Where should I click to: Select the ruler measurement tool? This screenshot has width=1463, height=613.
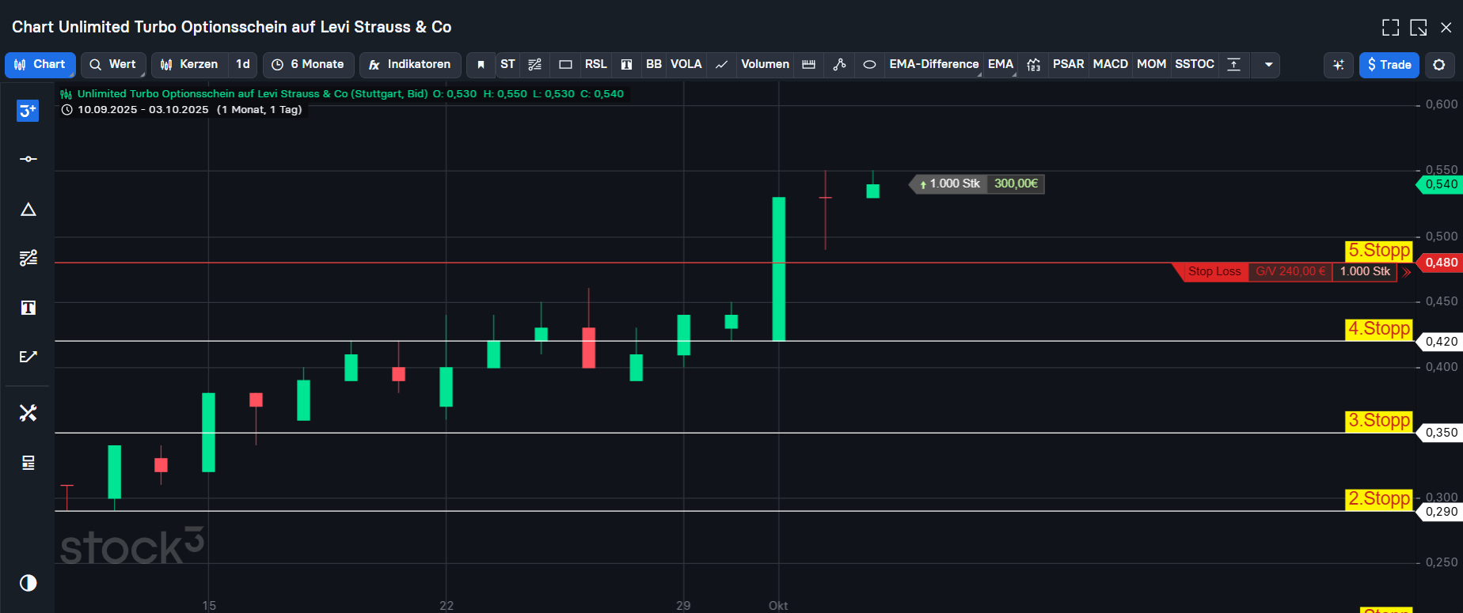pyautogui.click(x=808, y=65)
